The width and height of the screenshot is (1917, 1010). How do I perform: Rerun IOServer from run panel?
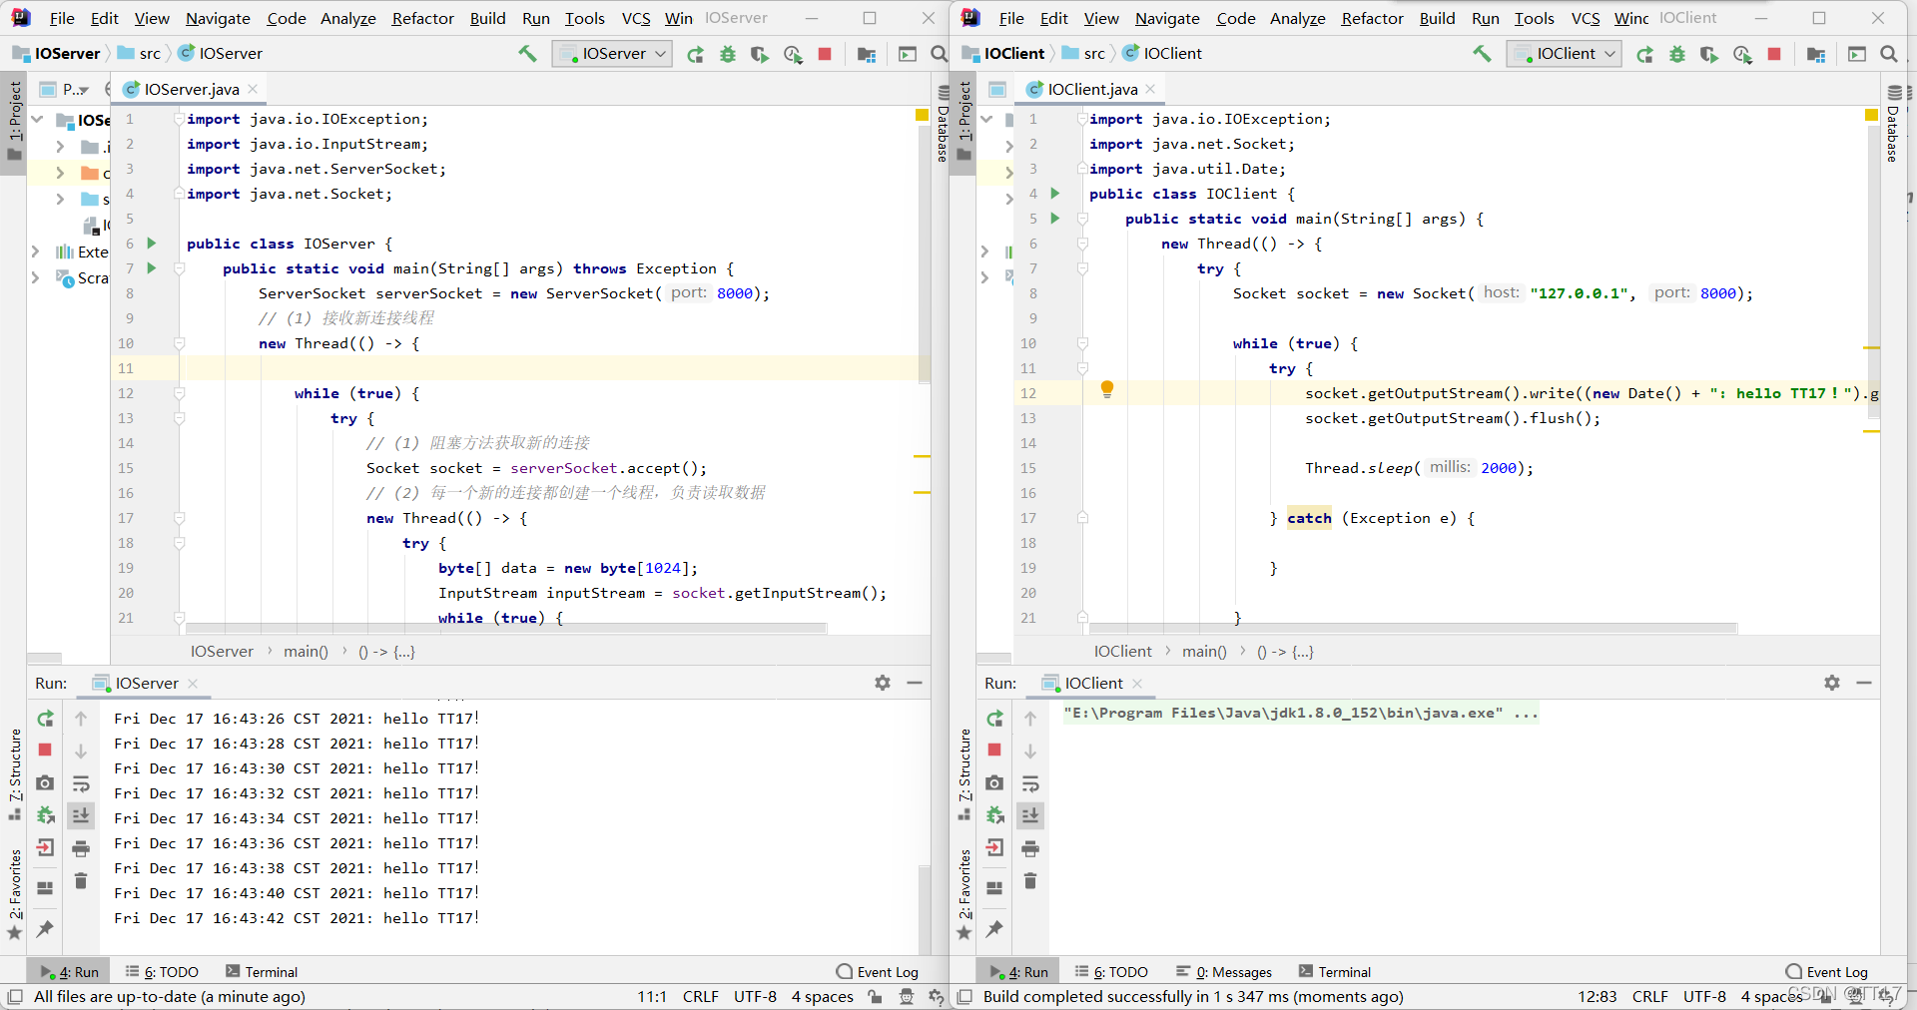(45, 719)
